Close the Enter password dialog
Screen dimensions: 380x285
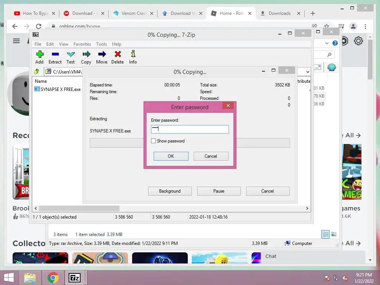tap(228, 105)
